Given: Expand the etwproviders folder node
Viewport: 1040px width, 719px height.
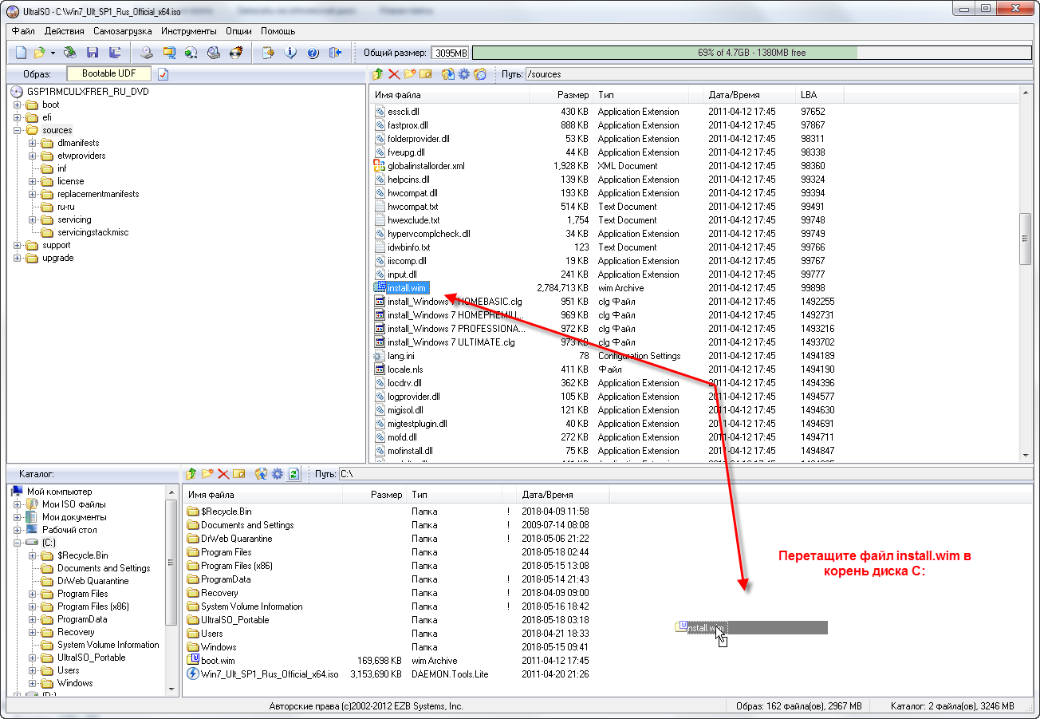Looking at the screenshot, I should [33, 156].
